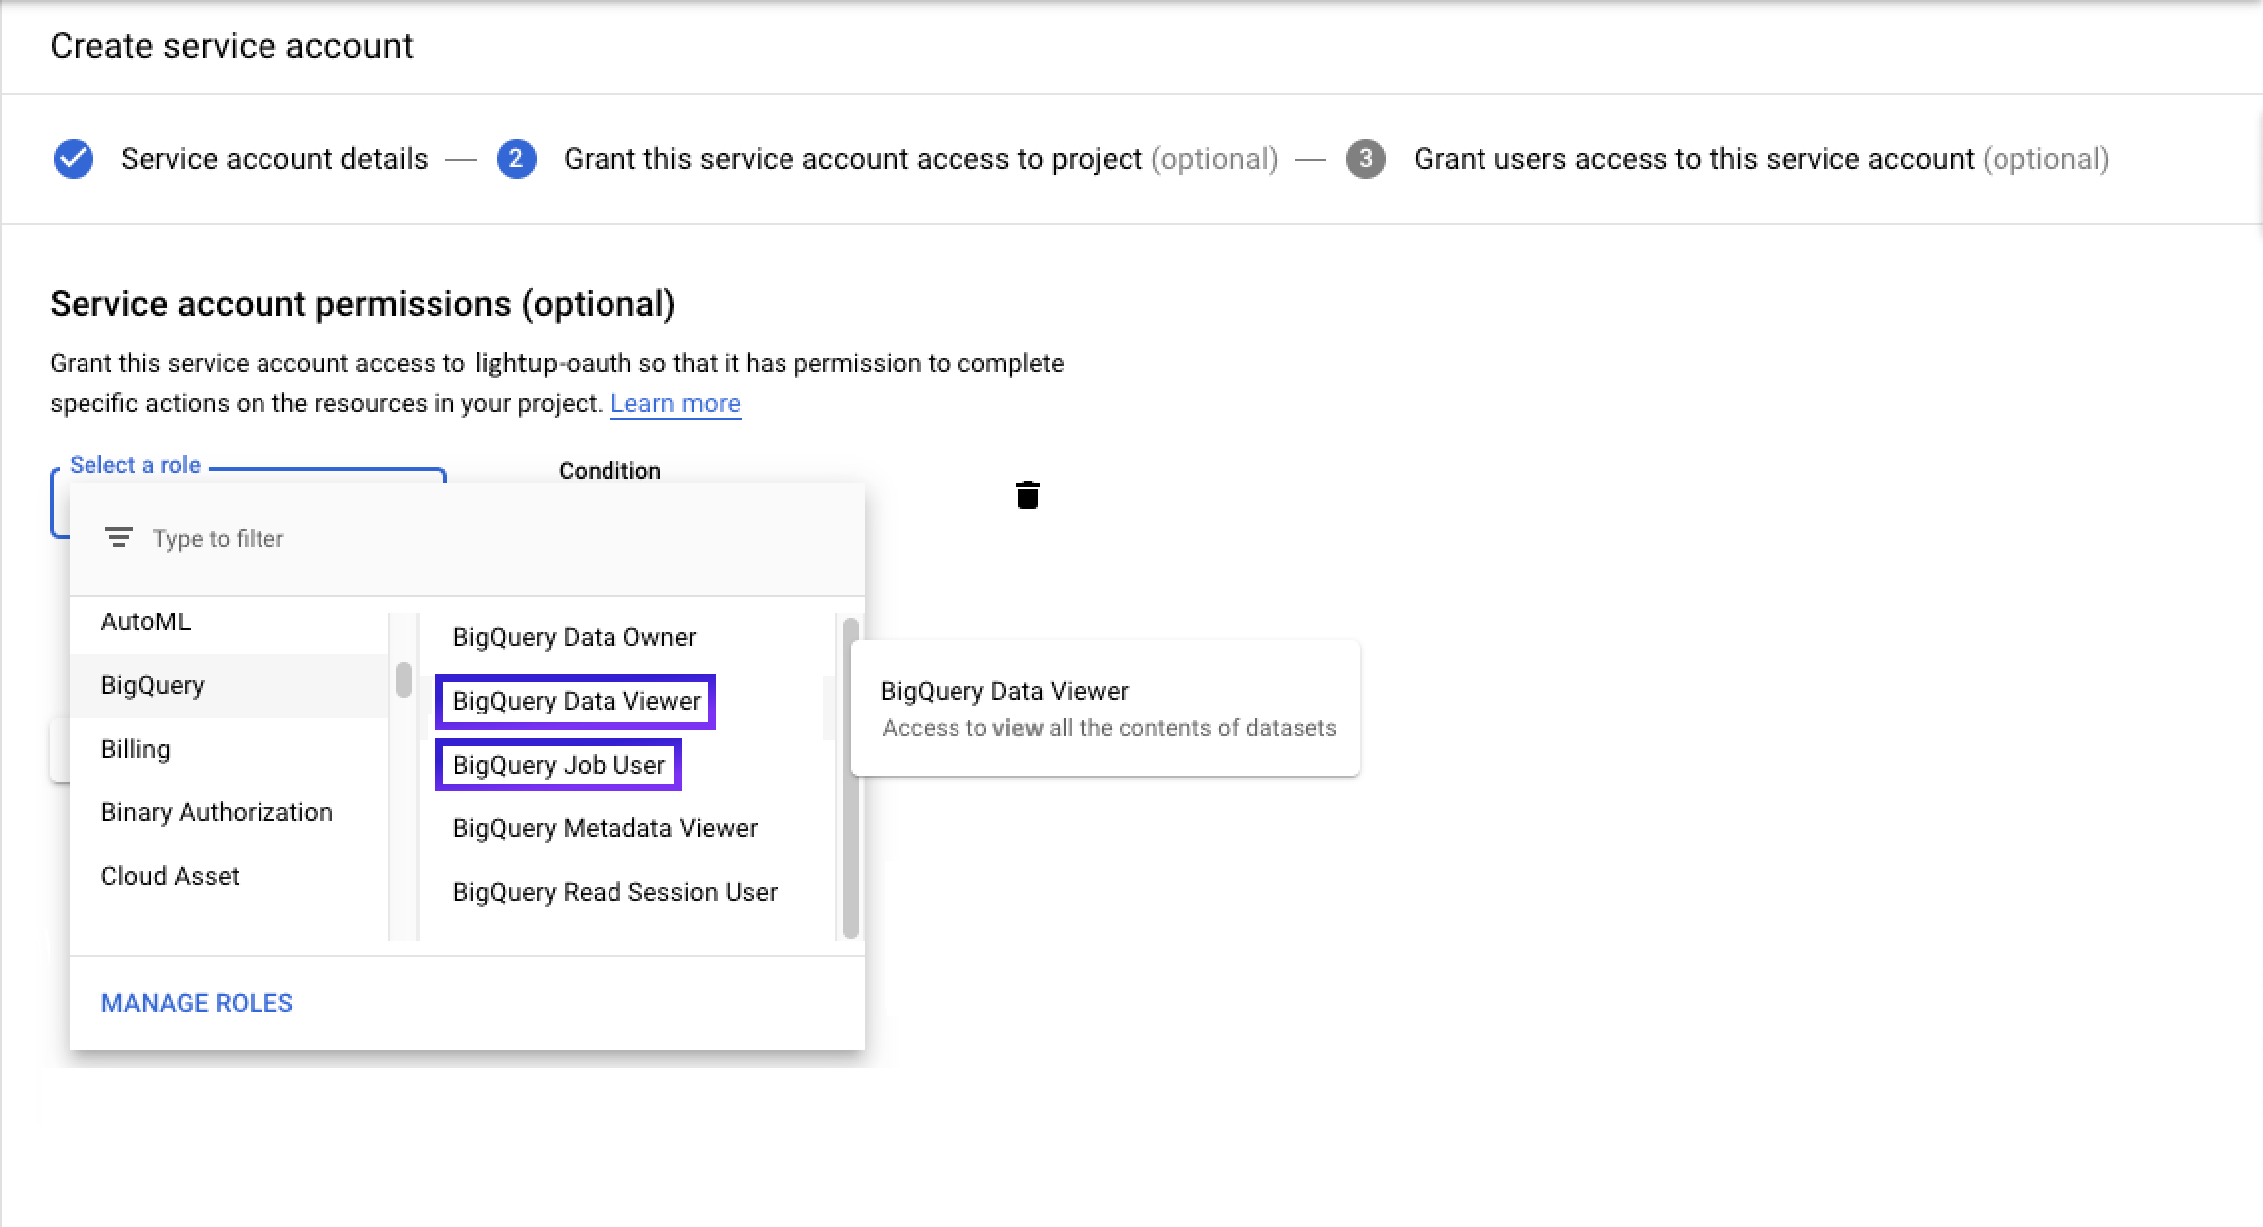Viewport: 2263px width, 1227px height.
Task: Click the trash delete role icon
Action: pyautogui.click(x=1027, y=495)
